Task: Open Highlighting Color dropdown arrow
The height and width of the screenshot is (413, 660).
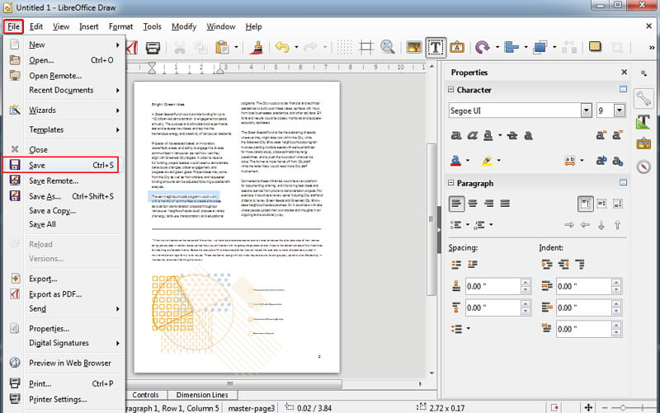Action: (x=499, y=161)
